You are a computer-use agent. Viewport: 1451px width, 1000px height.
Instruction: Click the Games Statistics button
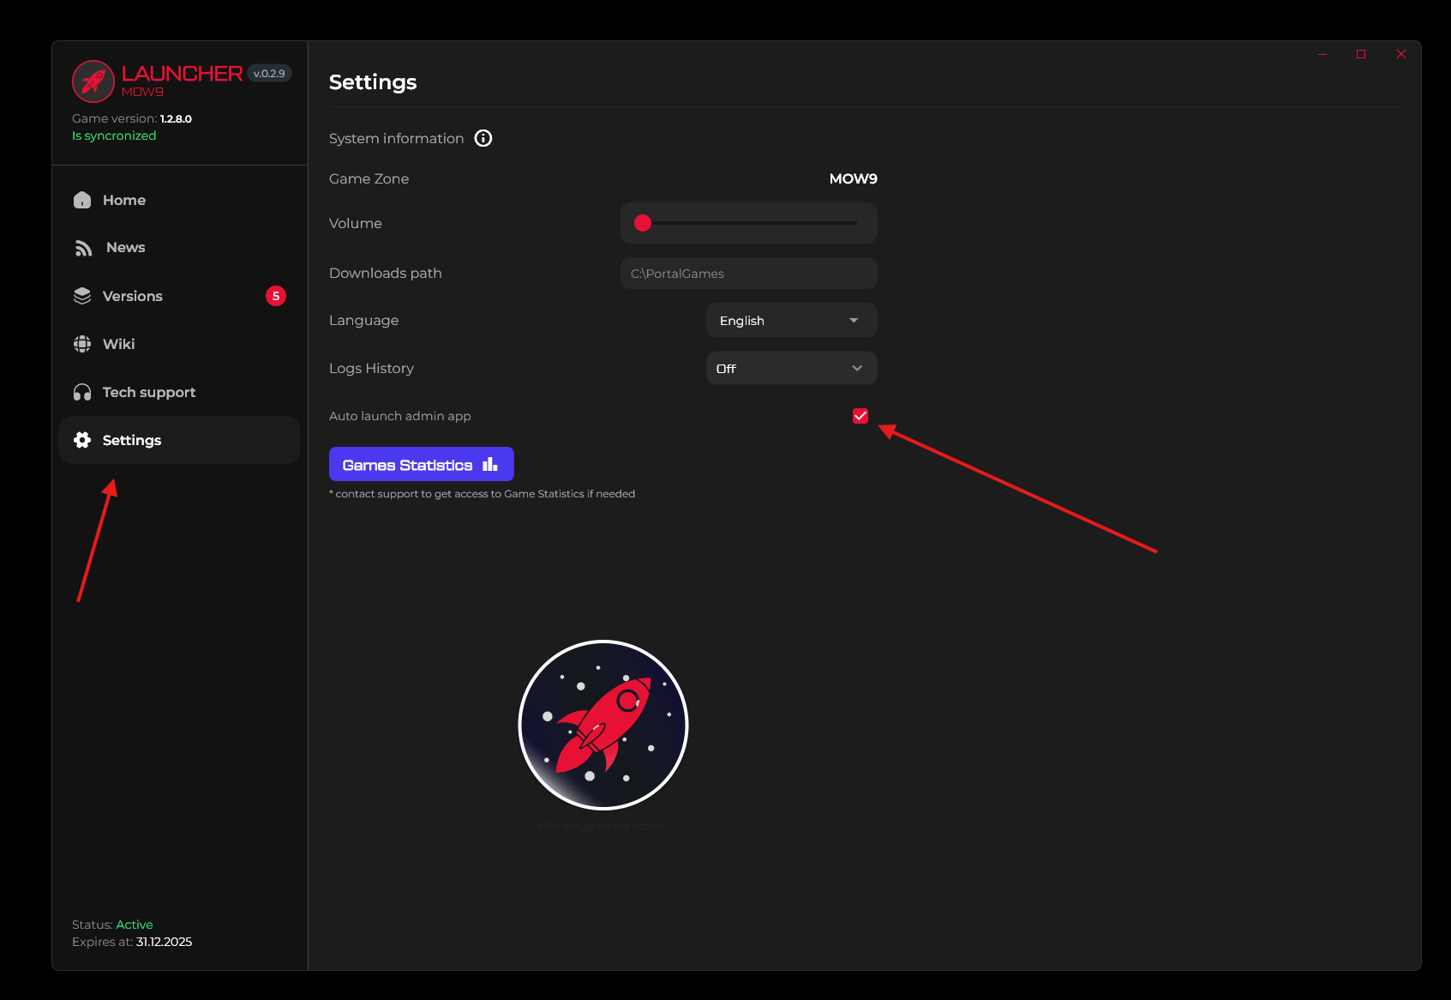421,464
